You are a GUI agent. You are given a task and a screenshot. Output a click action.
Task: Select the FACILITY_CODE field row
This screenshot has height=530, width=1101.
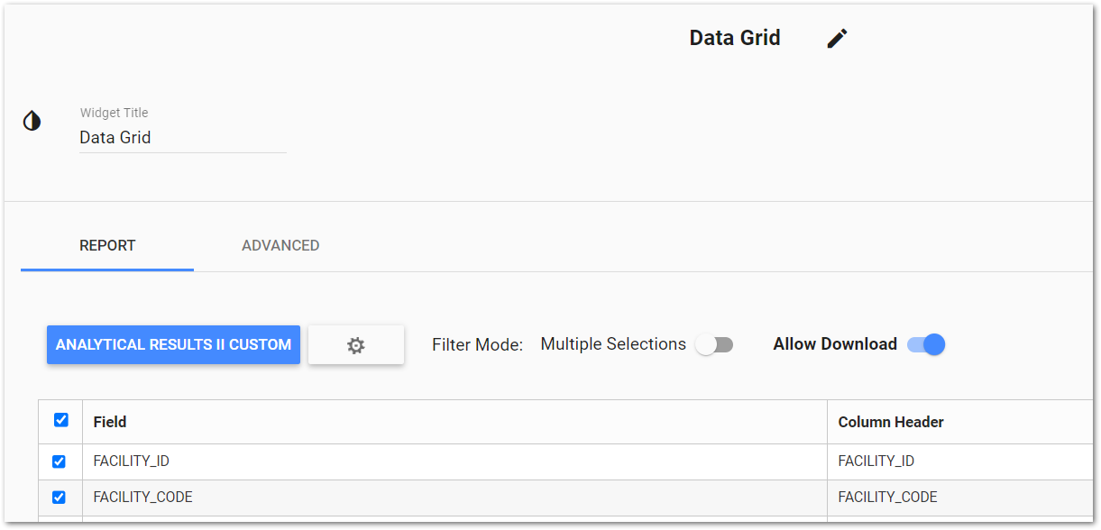[361, 497]
